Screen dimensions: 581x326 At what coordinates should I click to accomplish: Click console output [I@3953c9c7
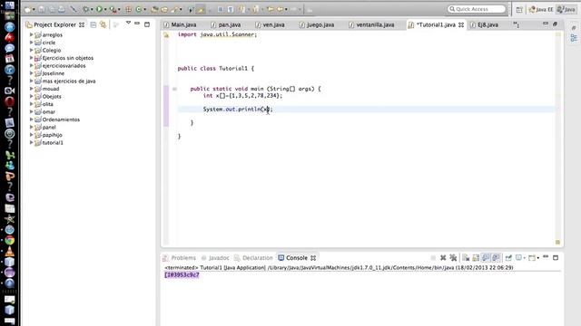tap(182, 274)
